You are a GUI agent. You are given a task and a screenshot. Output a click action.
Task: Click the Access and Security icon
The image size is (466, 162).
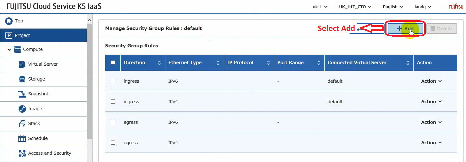[22, 153]
